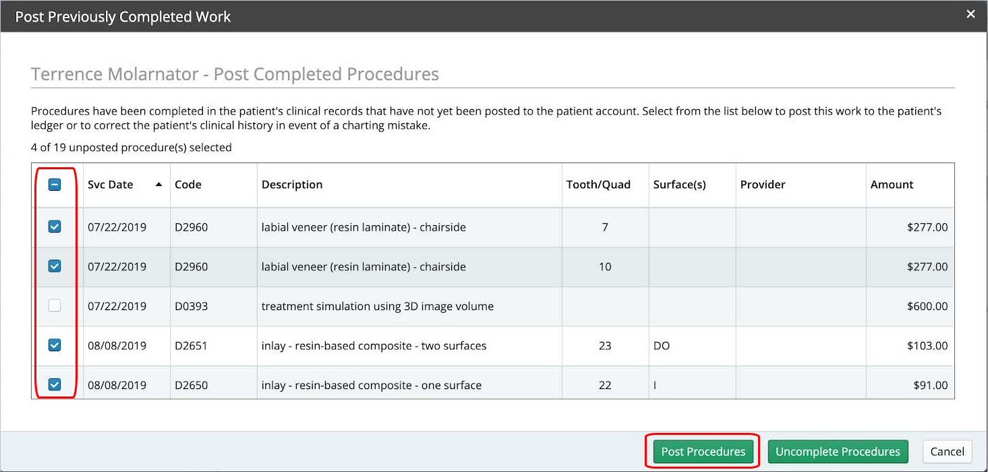Toggle the select-all header checkbox
988x472 pixels.
[x=55, y=185]
